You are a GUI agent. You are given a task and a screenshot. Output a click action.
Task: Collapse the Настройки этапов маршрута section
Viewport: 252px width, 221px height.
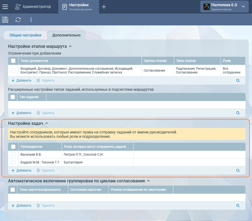point(70,46)
